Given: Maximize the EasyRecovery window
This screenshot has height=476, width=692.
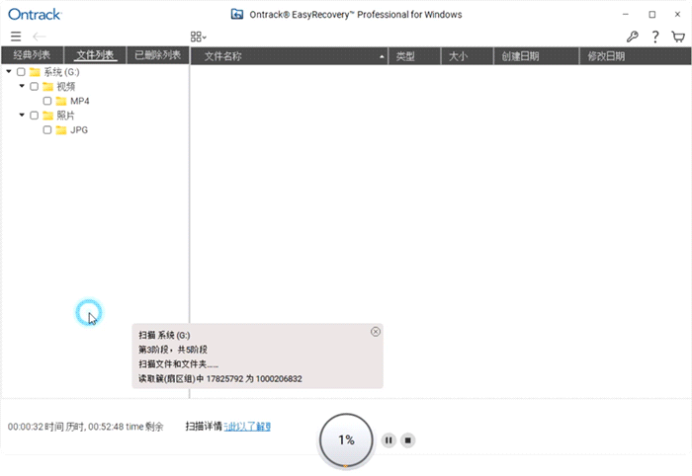Looking at the screenshot, I should (651, 14).
